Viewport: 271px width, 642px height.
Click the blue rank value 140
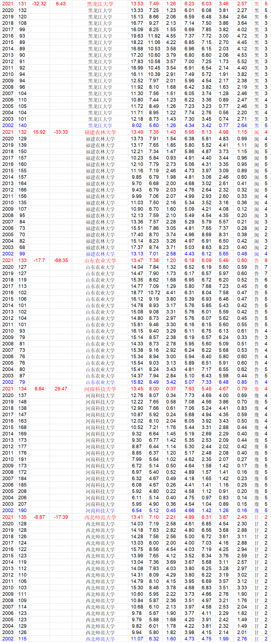22,125
